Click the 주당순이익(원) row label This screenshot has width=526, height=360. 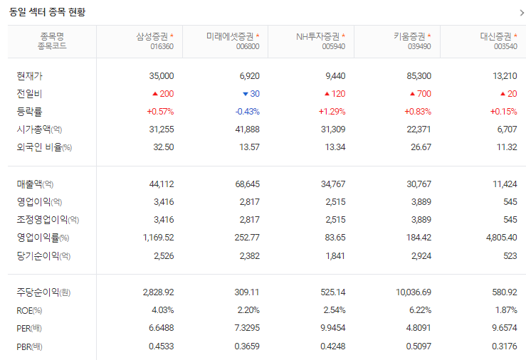coord(43,292)
